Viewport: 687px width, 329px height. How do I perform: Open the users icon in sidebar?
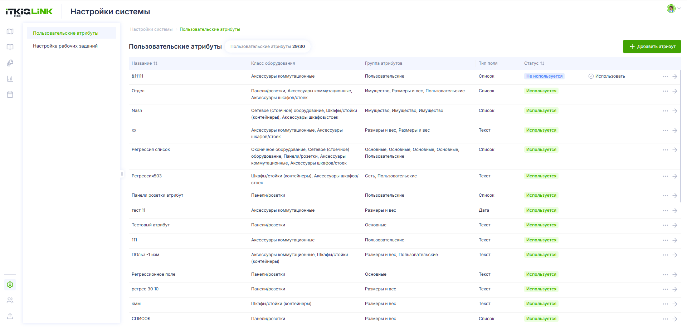pyautogui.click(x=10, y=300)
